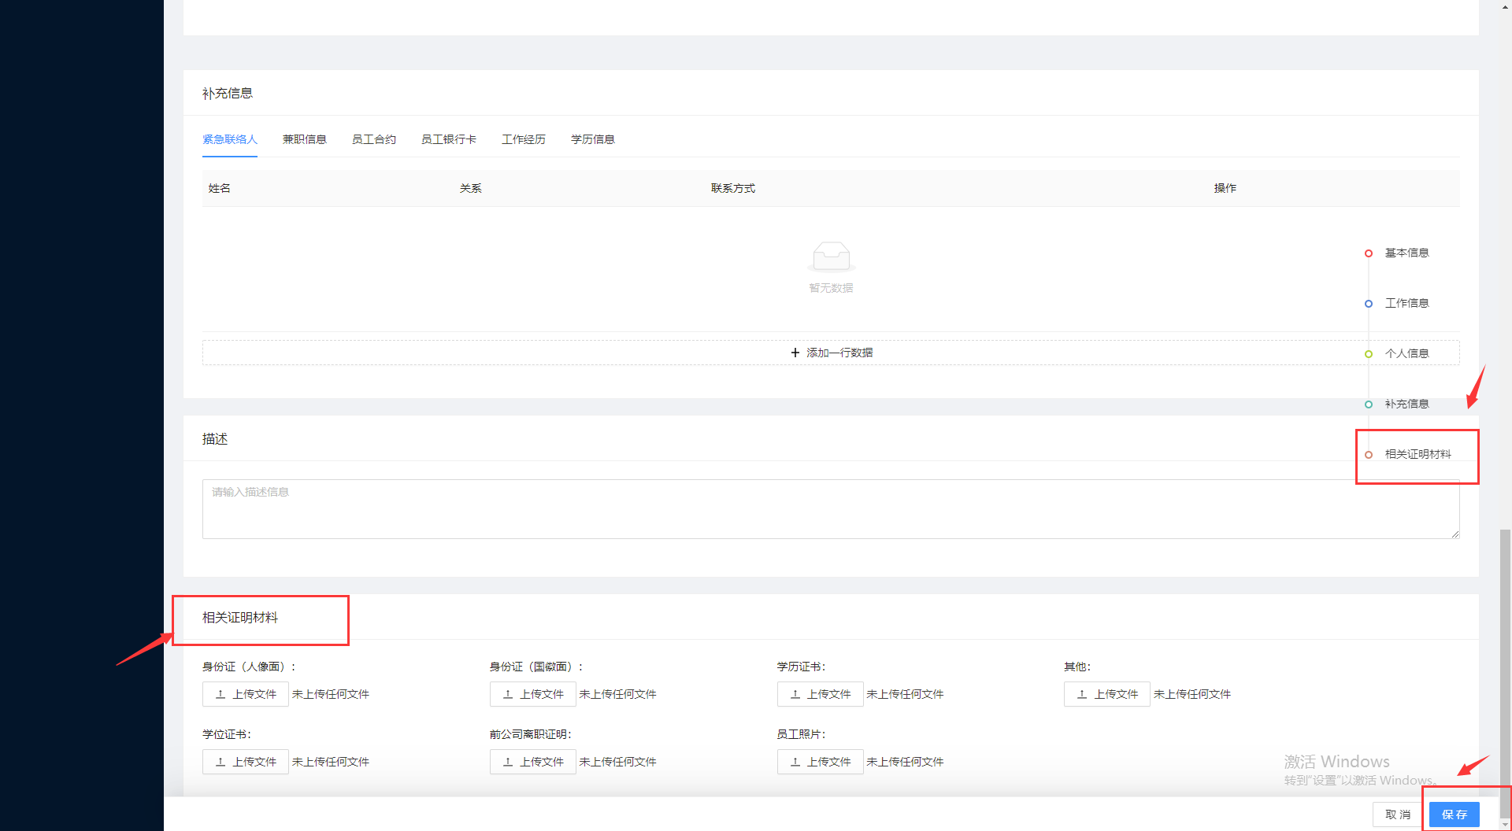The width and height of the screenshot is (1512, 831).
Task: Open the 员工银行卡 tab
Action: click(449, 139)
